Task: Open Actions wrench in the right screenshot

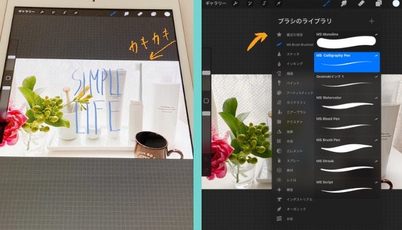Action: click(235, 3)
